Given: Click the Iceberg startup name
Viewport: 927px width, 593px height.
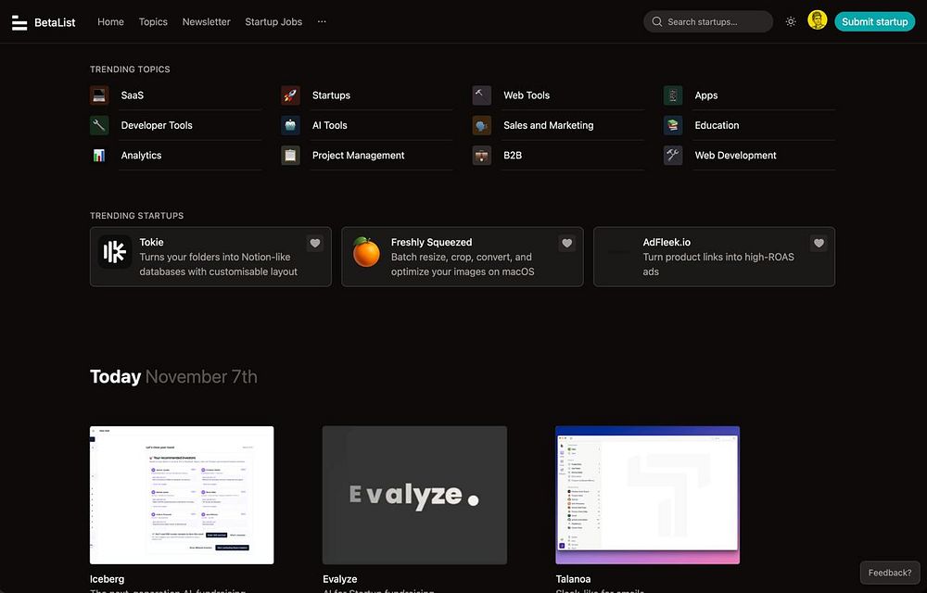Looking at the screenshot, I should click(107, 579).
